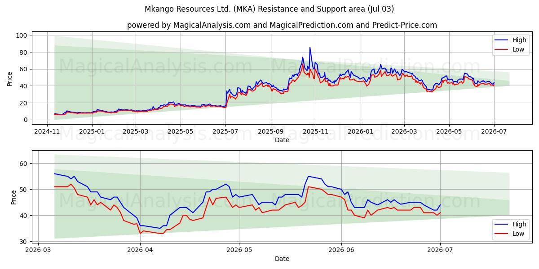Click the '2026-04' tick on lower chart
The height and width of the screenshot is (269, 539).
click(x=140, y=250)
